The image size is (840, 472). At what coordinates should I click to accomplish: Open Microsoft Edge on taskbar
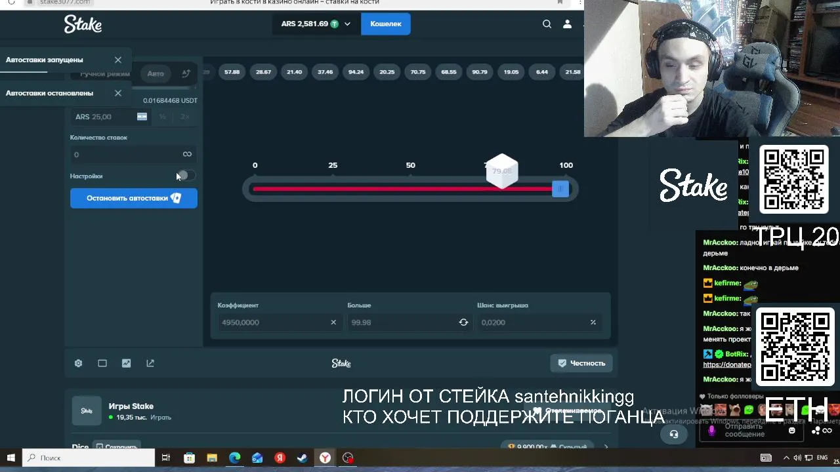click(x=234, y=458)
